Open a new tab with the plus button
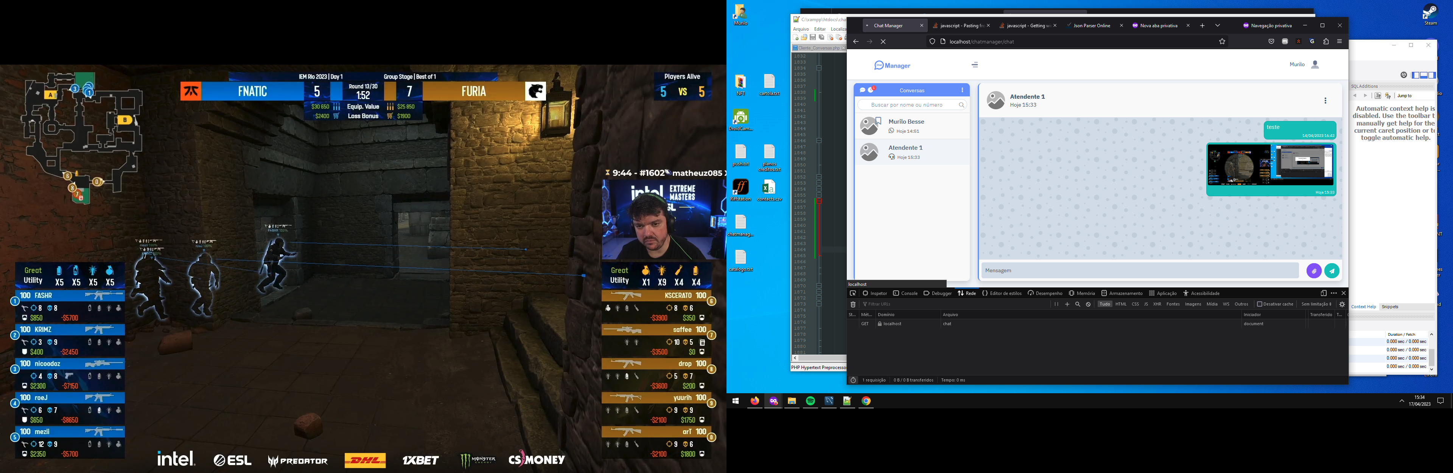The width and height of the screenshot is (1453, 473). (x=1202, y=25)
